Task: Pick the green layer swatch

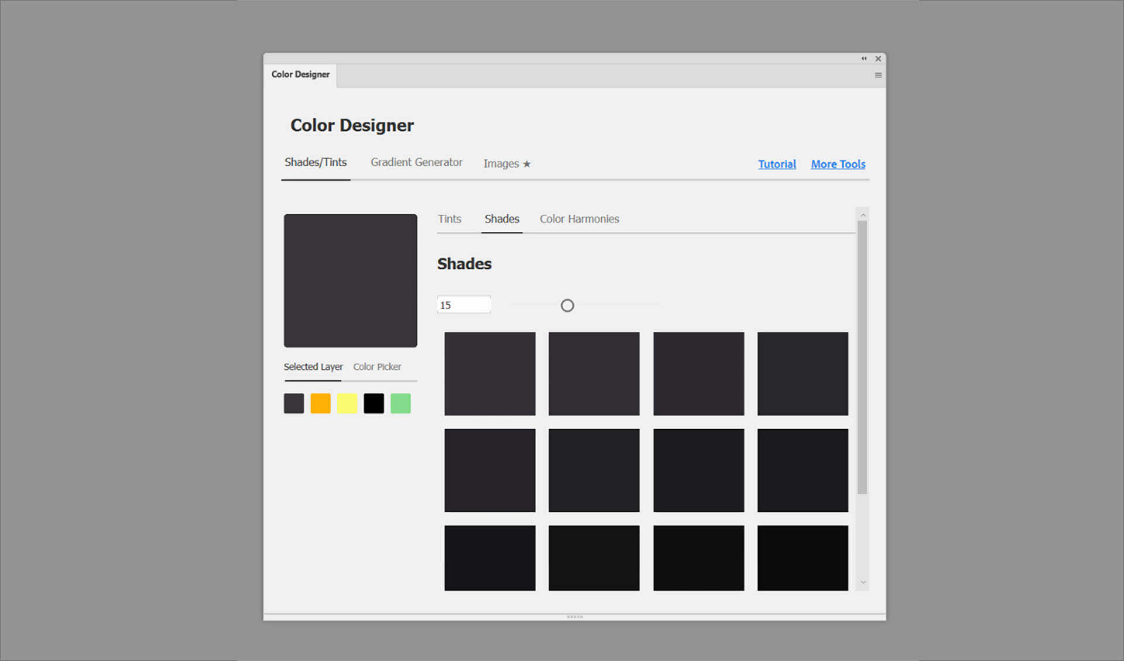Action: [400, 403]
